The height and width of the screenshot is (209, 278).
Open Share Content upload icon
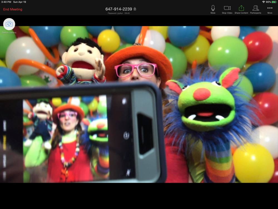coord(241,8)
